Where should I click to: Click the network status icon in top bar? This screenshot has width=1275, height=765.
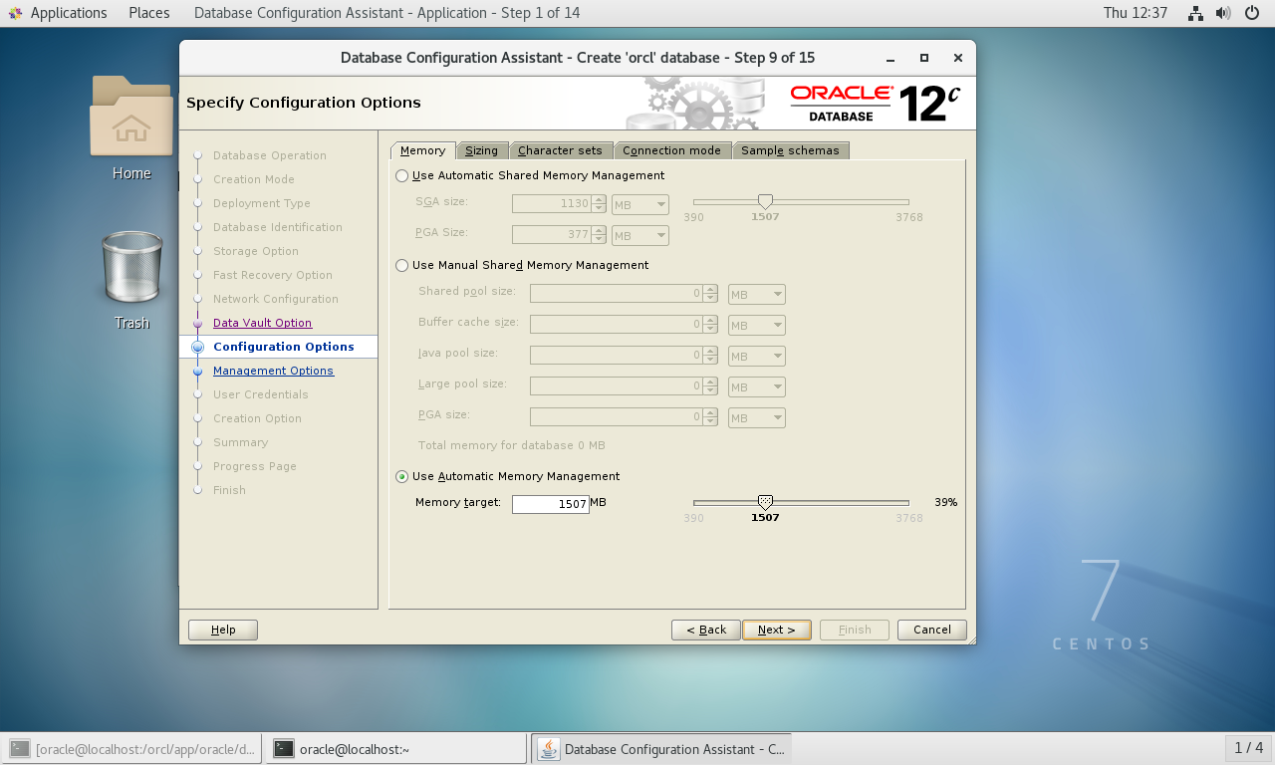point(1196,13)
